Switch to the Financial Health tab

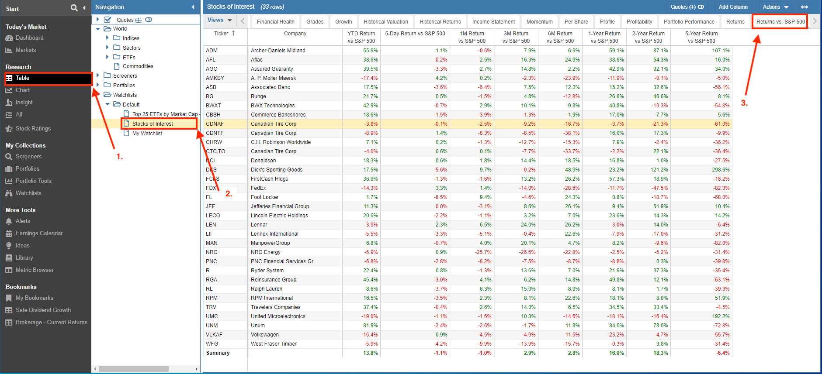(276, 22)
